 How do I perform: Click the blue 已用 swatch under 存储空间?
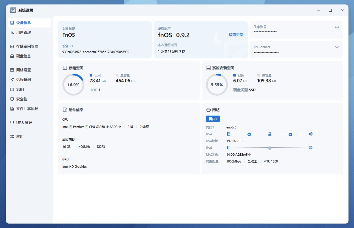pyautogui.click(x=91, y=75)
